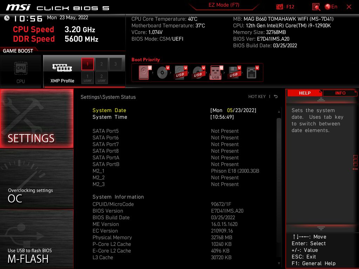Viewport: 359px width, 269px height.
Task: Select the SATA PortA entry
Action: coord(166,157)
